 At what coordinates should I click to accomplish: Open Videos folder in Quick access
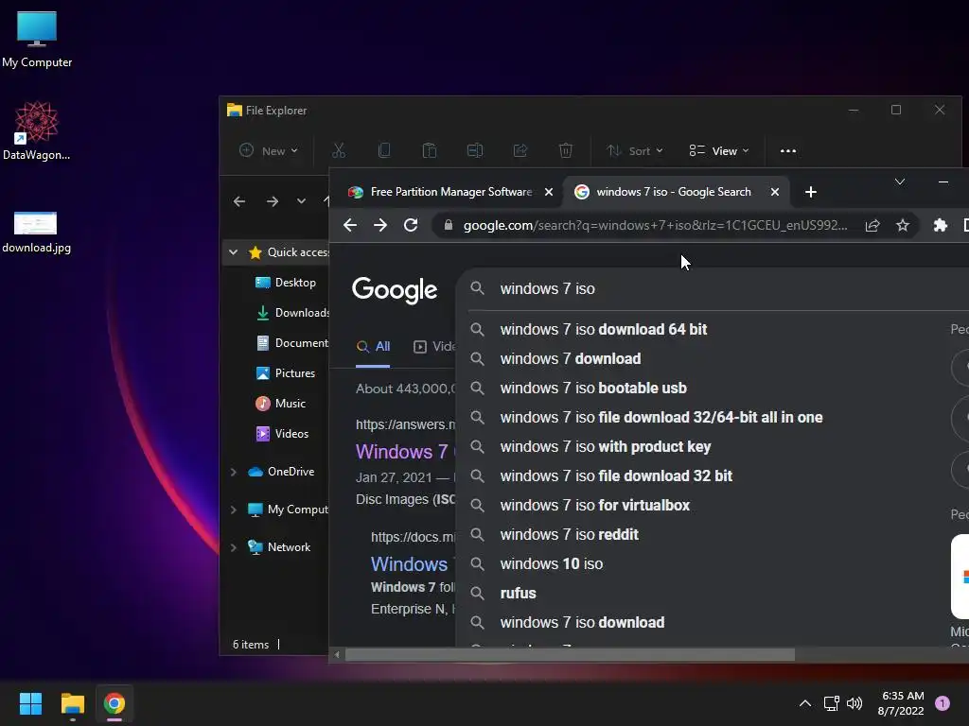tap(282, 433)
